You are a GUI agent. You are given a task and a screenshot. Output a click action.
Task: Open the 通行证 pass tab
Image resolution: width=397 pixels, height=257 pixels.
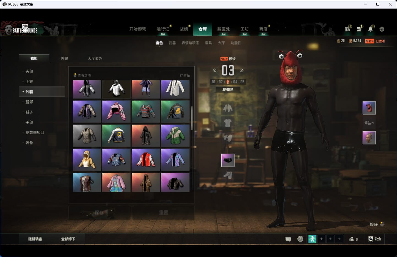click(163, 29)
